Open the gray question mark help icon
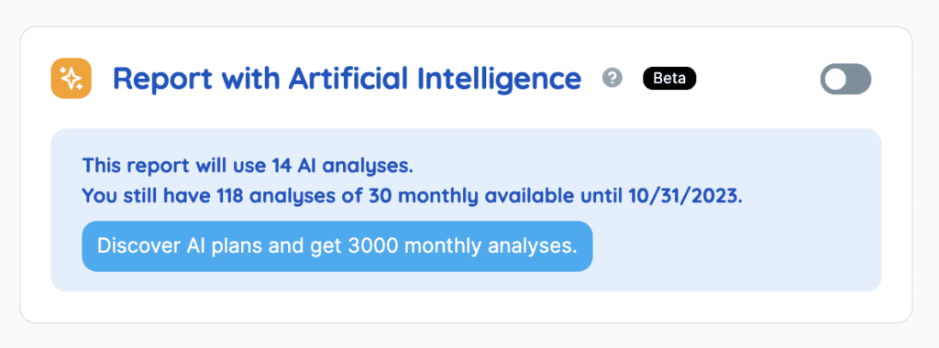The image size is (939, 348). (612, 78)
